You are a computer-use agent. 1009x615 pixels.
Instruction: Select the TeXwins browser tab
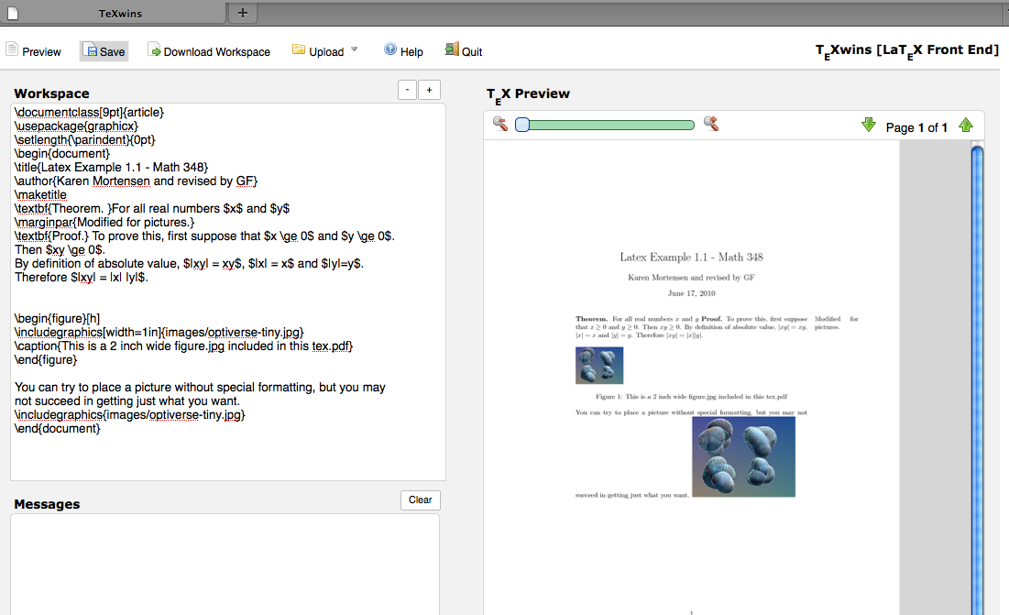[x=119, y=13]
